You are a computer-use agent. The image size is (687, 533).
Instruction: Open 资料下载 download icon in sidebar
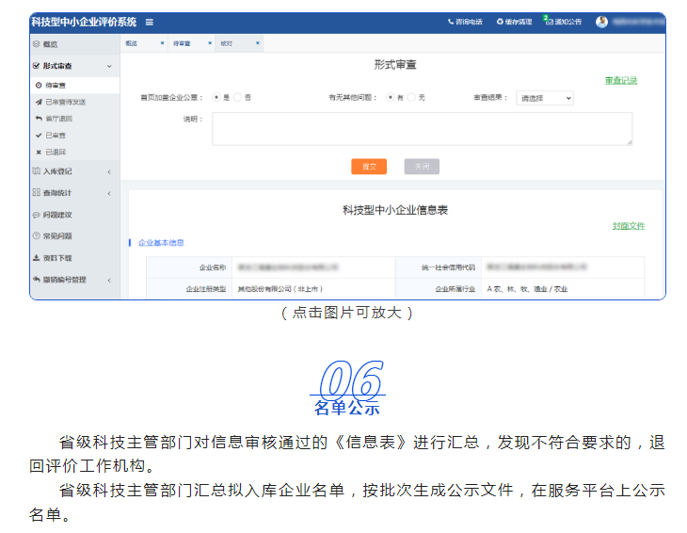[x=36, y=257]
